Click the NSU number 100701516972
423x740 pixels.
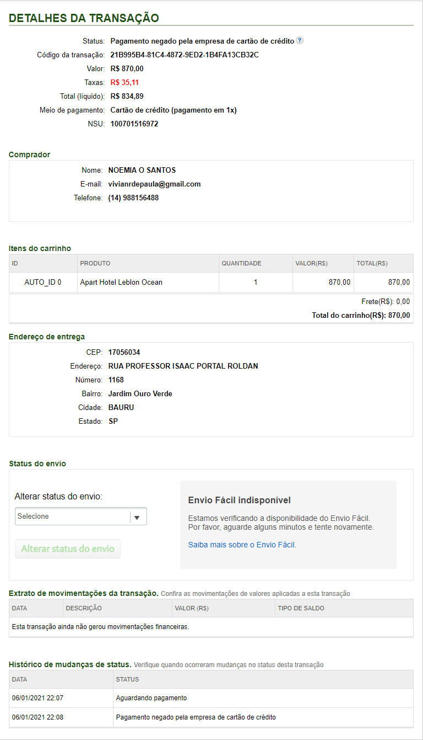tap(134, 124)
